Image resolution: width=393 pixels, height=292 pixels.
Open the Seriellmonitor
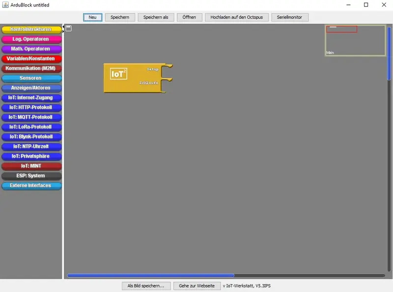(289, 17)
